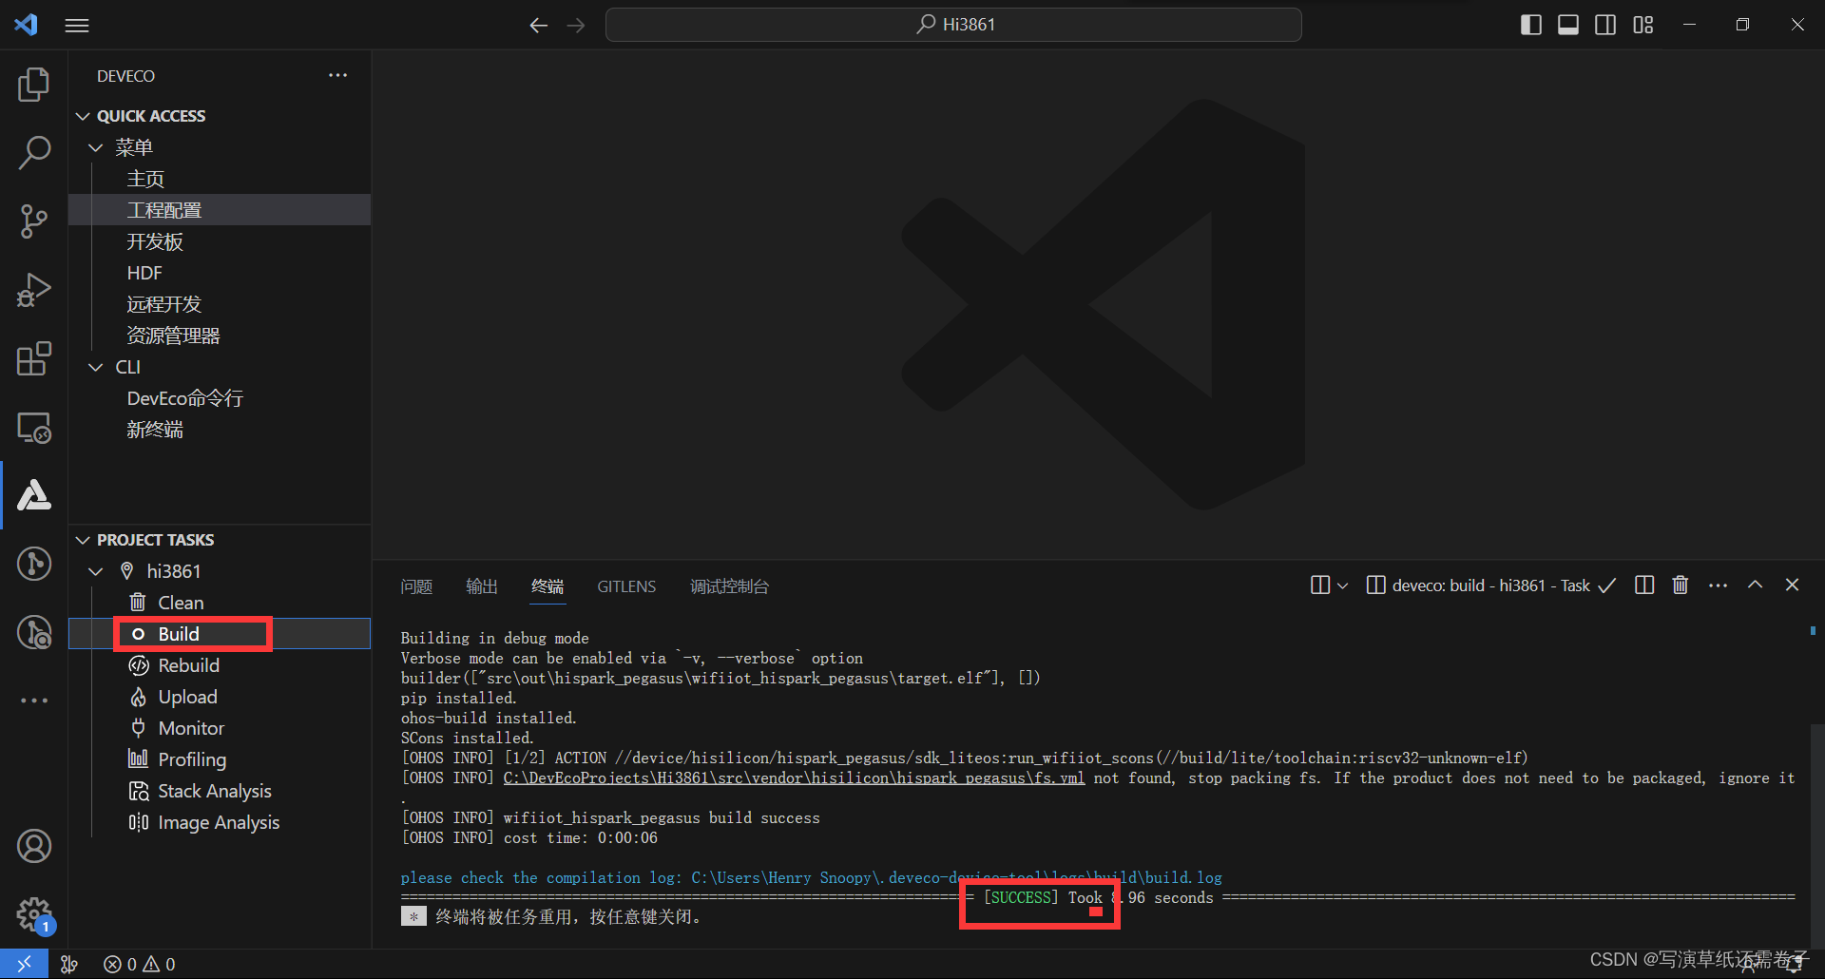This screenshot has height=979, width=1825.
Task: Switch to the 问题 panel tab
Action: (416, 586)
